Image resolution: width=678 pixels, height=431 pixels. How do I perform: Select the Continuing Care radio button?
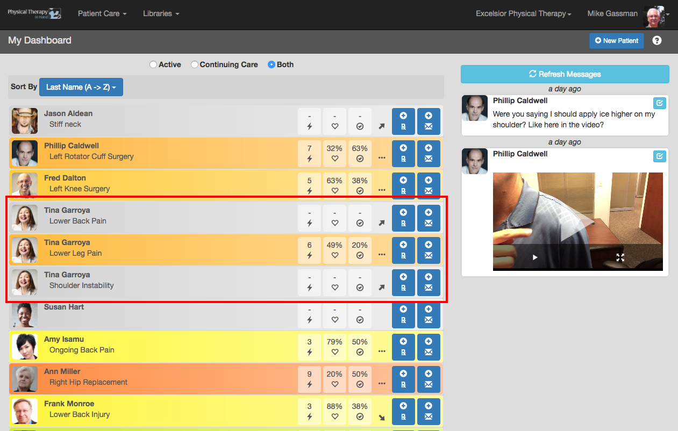[195, 64]
